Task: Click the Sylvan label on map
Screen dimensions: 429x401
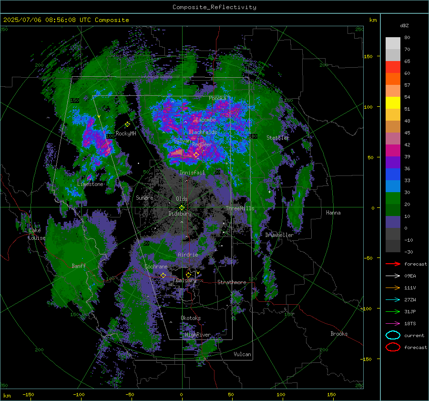Action: [182, 141]
